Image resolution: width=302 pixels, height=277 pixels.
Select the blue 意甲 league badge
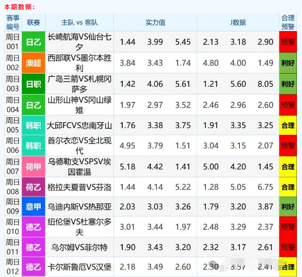(33, 207)
